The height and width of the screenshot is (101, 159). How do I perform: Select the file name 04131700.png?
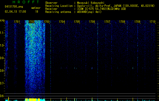(x=14, y=7)
